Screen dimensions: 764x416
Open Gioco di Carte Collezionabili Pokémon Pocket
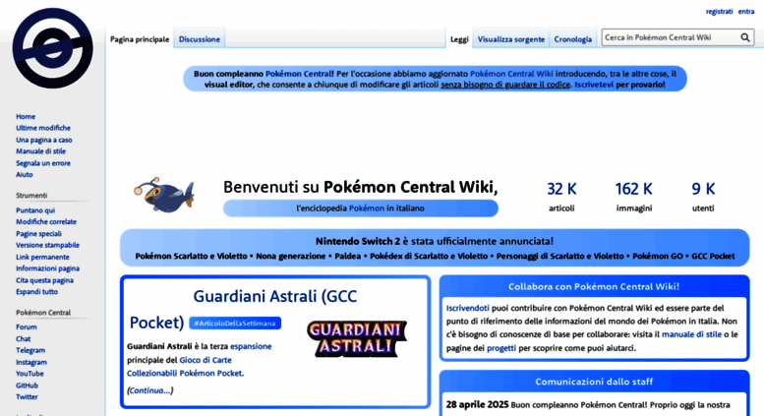pyautogui.click(x=185, y=367)
